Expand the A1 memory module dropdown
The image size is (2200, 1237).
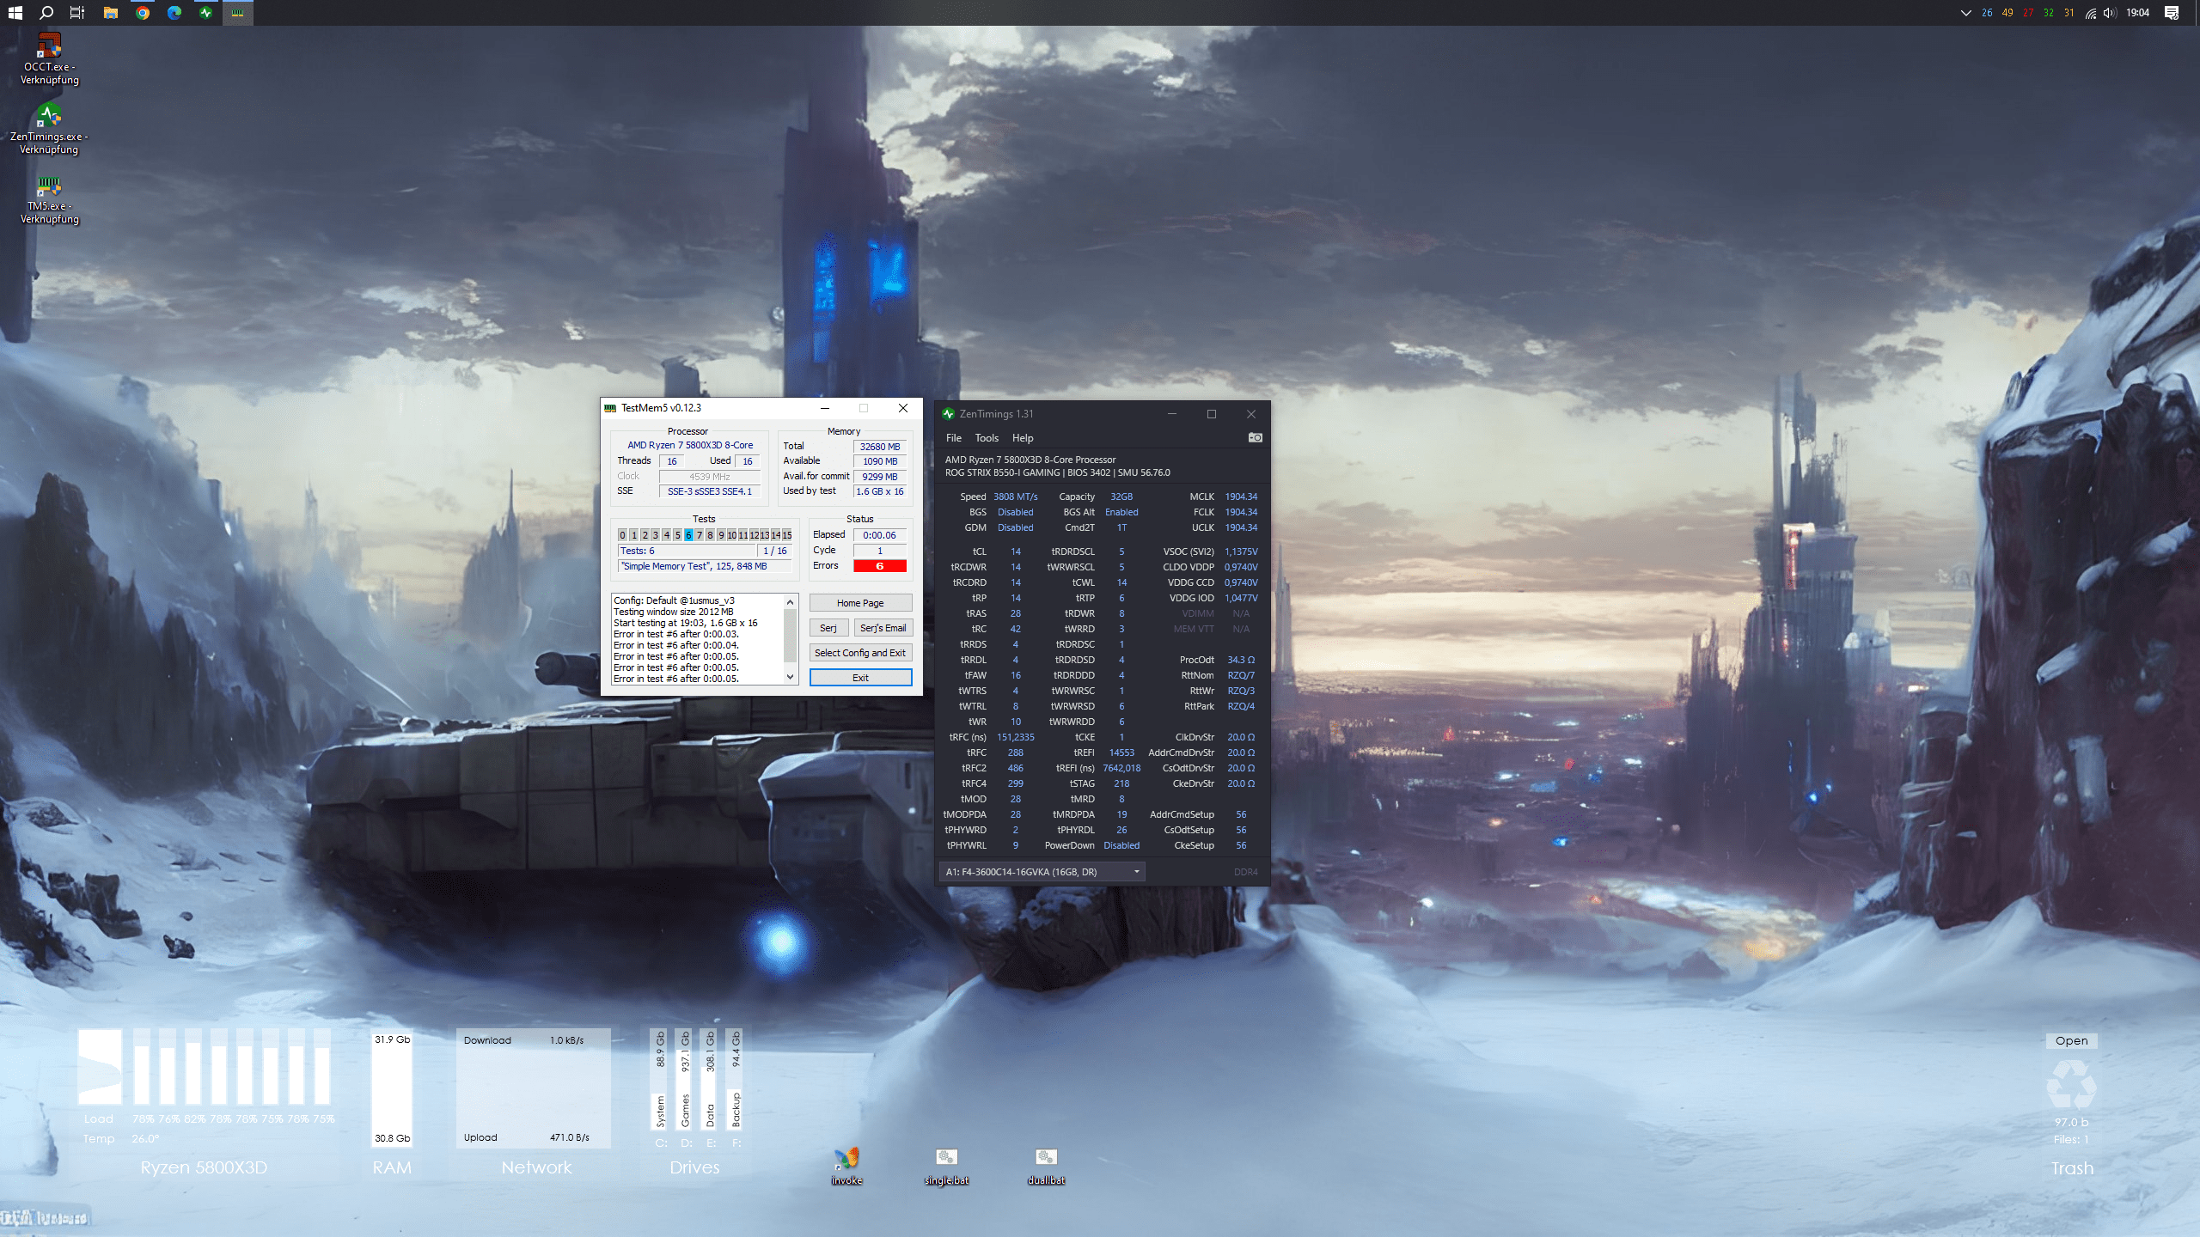tap(1136, 872)
